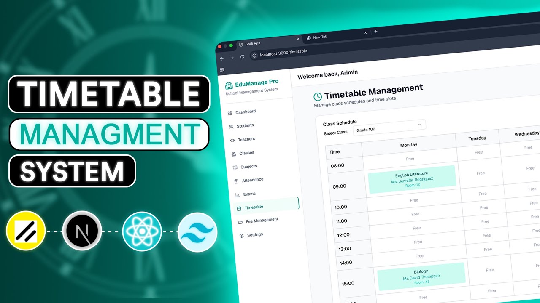Click the Classes building icon
This screenshot has width=540, height=303.
tap(234, 154)
